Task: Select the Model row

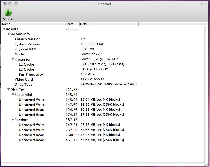Action: coord(102,54)
